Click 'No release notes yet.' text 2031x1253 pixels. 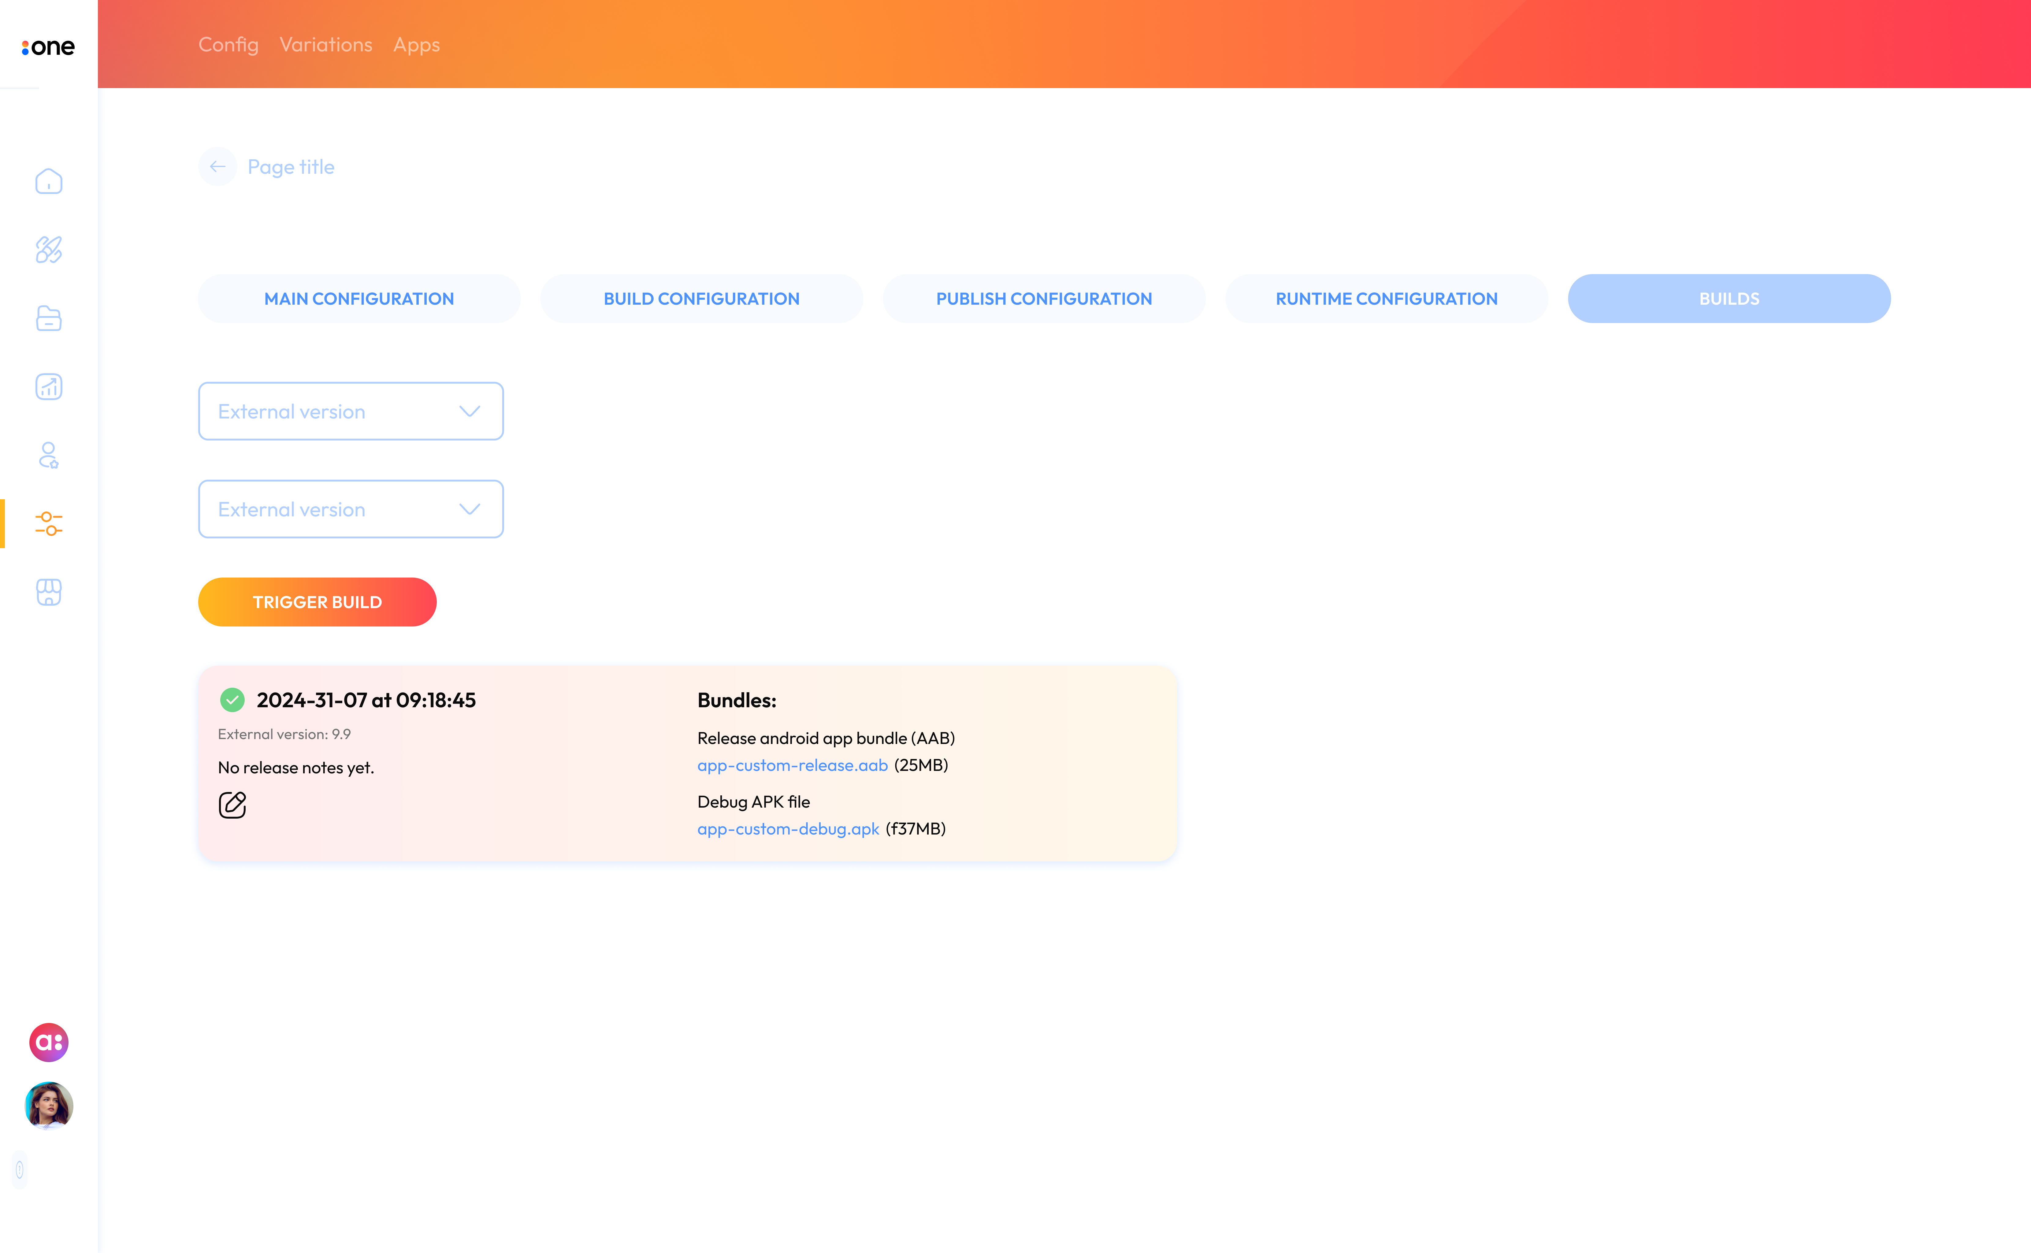[x=296, y=768]
